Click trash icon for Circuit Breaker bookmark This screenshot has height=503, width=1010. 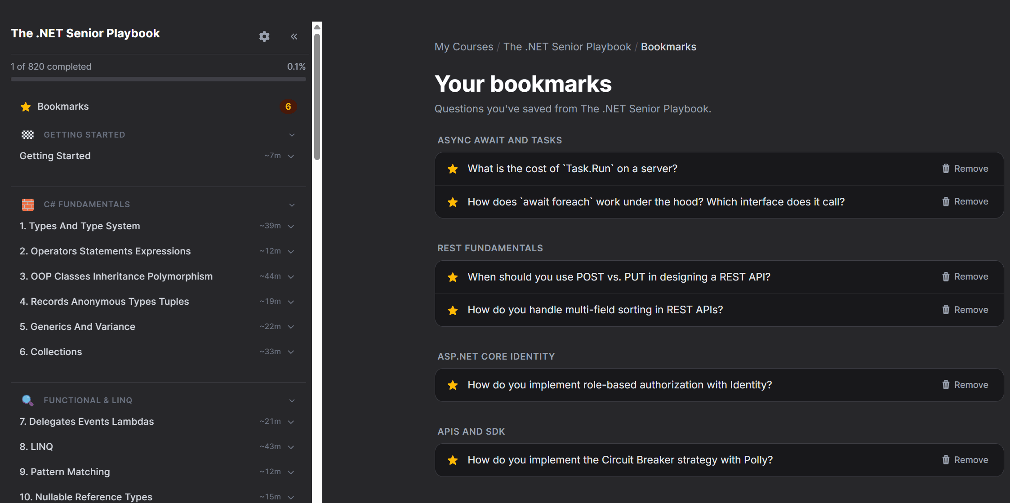(946, 460)
